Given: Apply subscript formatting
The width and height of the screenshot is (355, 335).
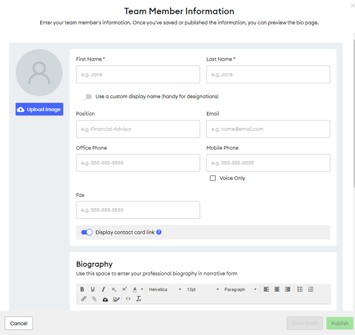Looking at the screenshot, I should click(114, 289).
